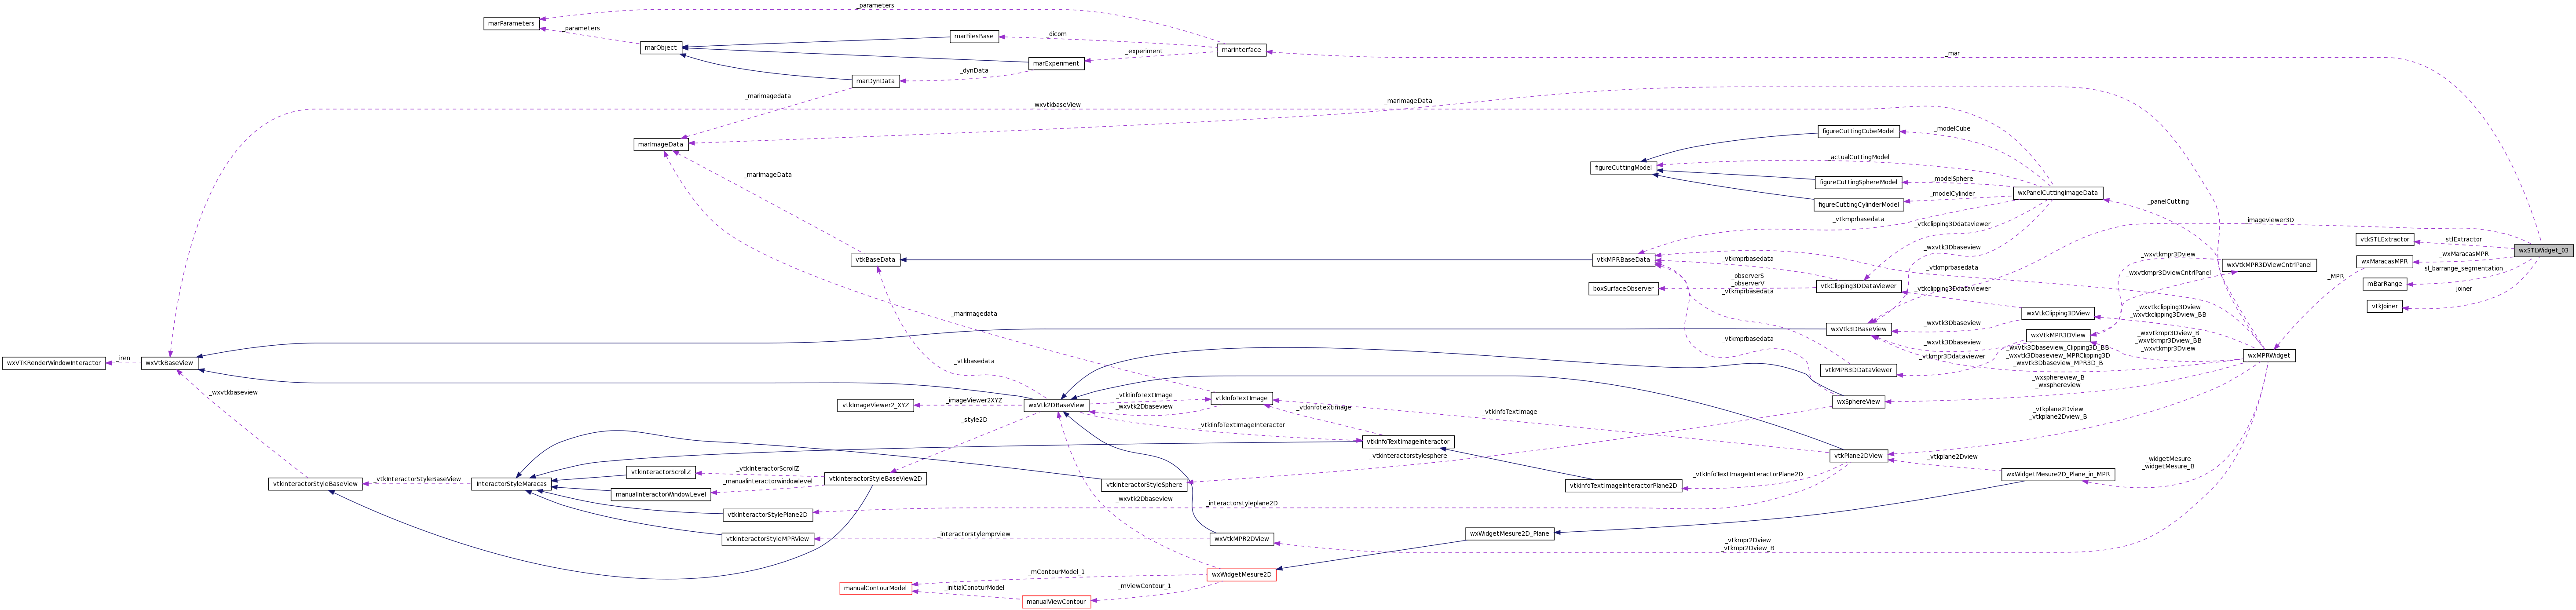This screenshot has height=610, width=2576.
Task: Select the wxVTKRenderWindowInteractor node
Action: (x=54, y=363)
